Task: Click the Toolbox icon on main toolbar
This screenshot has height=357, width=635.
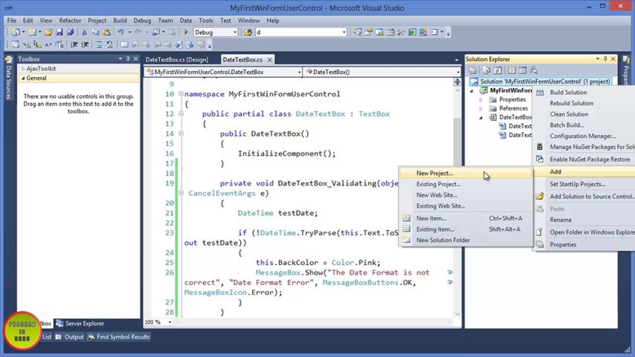Action: [x=401, y=32]
